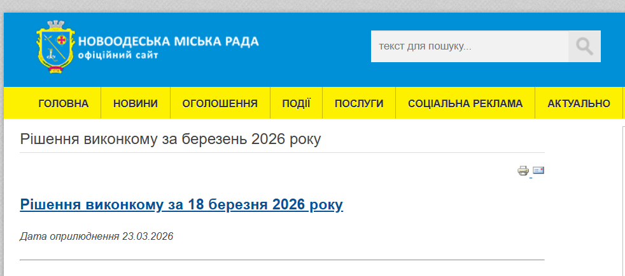625x276 pixels.
Task: Click the horizontal divider below the publication date
Action: click(282, 260)
